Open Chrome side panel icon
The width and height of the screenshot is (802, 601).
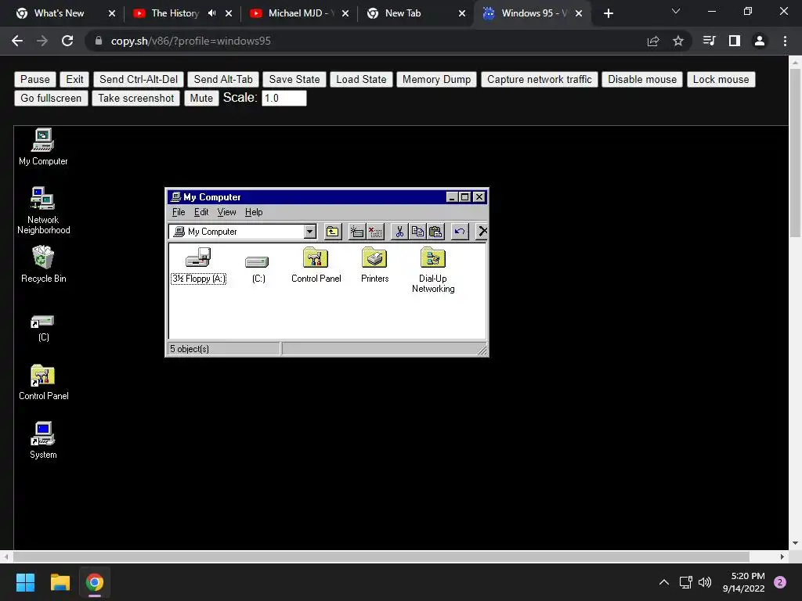click(735, 41)
